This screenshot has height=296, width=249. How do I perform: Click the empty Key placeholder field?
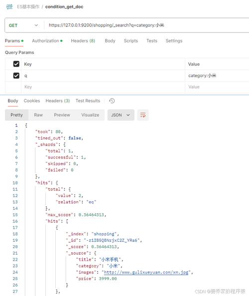pos(103,87)
